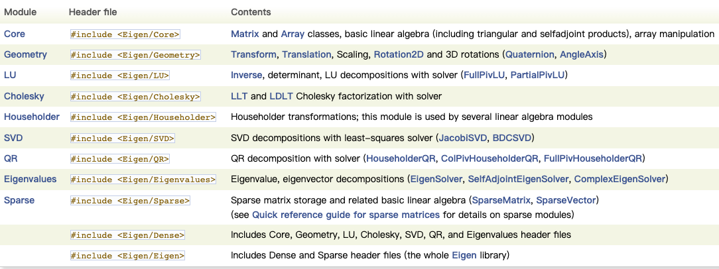Select the Sparse module link
This screenshot has height=269, width=719.
click(x=19, y=199)
